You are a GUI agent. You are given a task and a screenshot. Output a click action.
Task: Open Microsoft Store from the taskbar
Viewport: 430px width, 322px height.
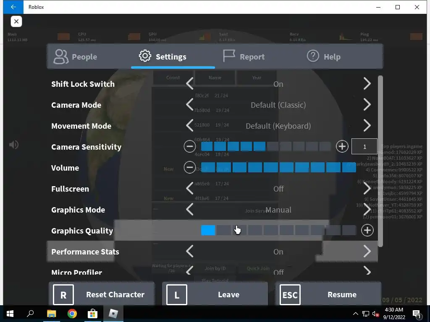click(x=93, y=314)
